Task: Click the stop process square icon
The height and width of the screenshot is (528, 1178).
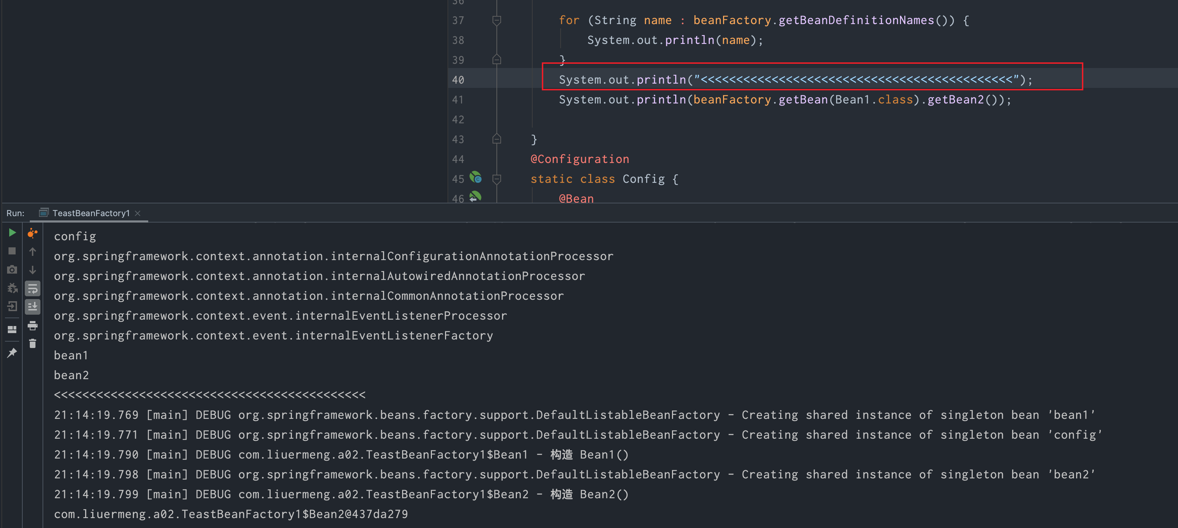Action: (x=12, y=252)
